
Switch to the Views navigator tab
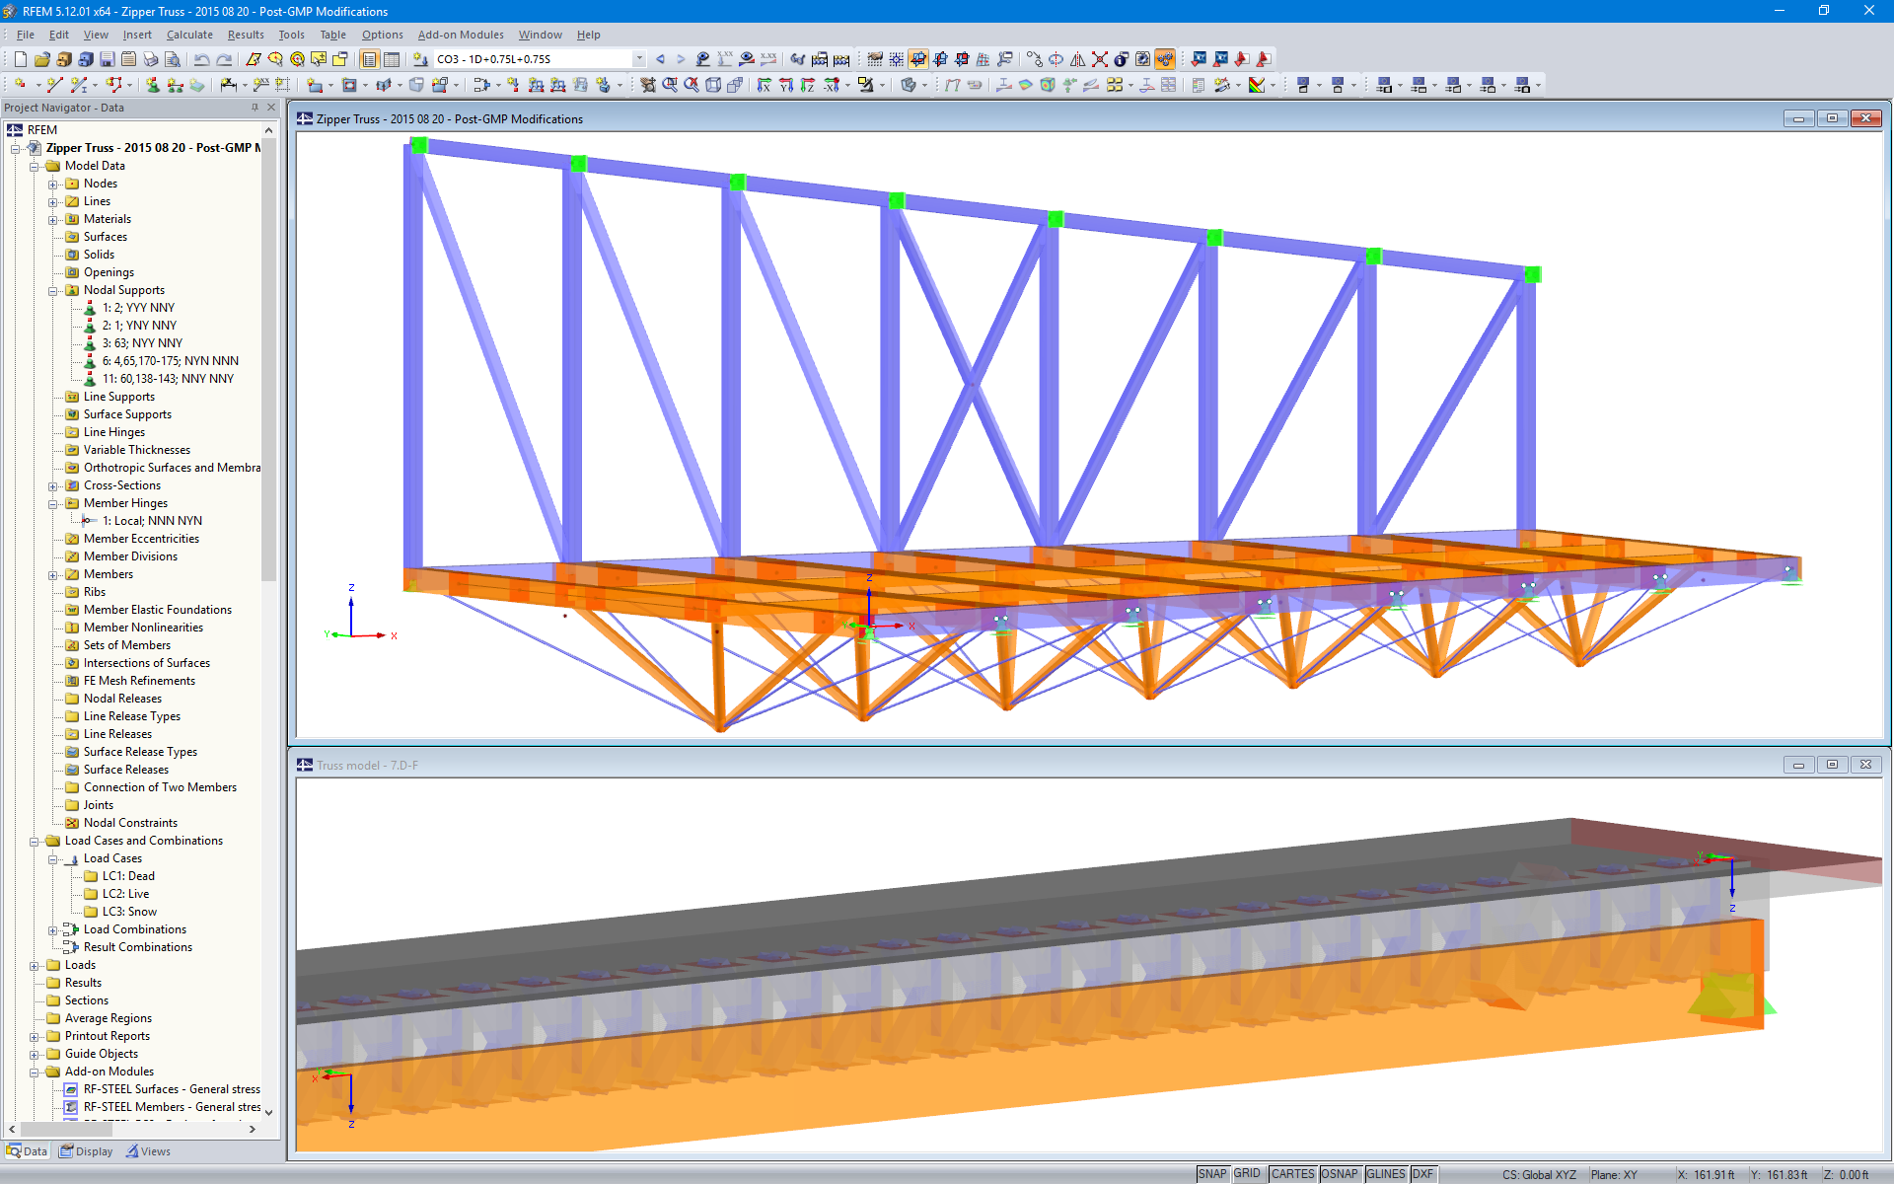148,1151
